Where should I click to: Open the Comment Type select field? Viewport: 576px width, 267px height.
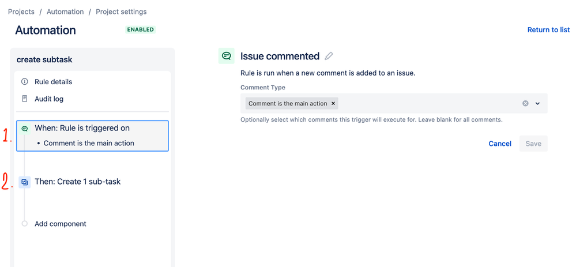pyautogui.click(x=394, y=104)
